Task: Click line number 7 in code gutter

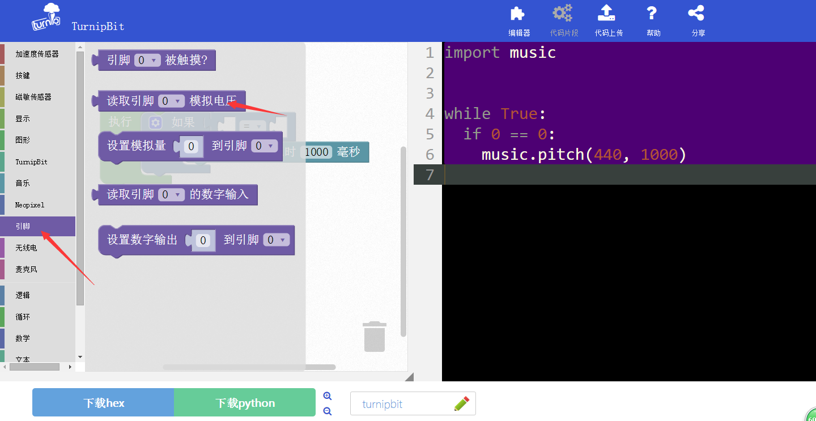Action: [429, 175]
